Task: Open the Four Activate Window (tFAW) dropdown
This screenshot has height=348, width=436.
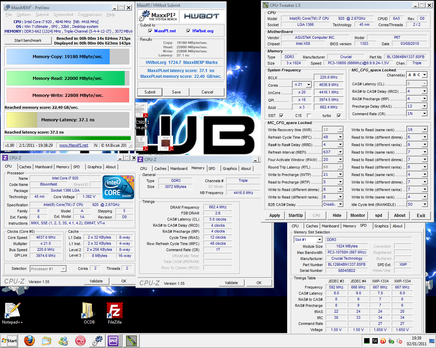Action: pyautogui.click(x=340, y=159)
